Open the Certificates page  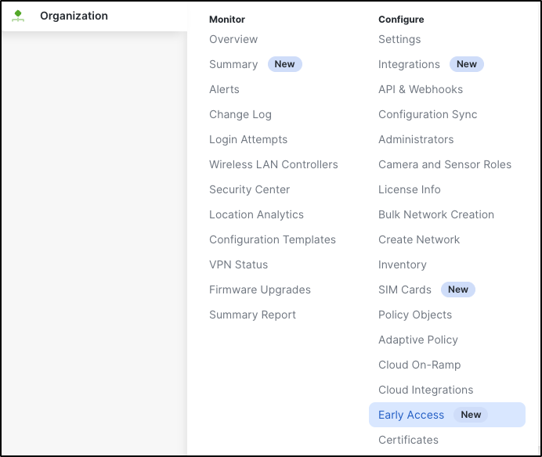coord(408,440)
